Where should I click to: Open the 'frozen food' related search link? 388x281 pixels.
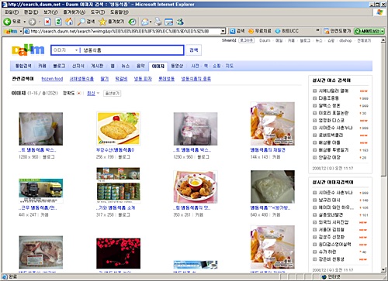click(52, 79)
